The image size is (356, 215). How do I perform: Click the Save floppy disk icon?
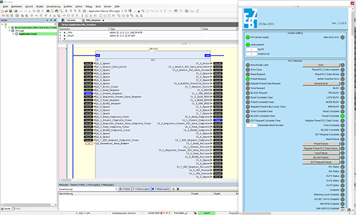point(11,11)
